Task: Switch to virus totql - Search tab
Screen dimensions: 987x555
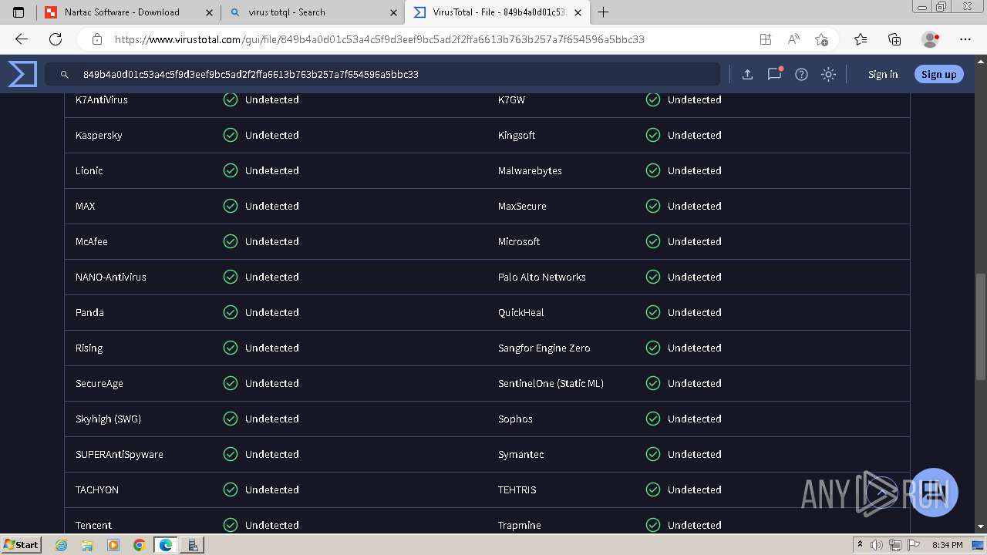Action: pos(313,12)
